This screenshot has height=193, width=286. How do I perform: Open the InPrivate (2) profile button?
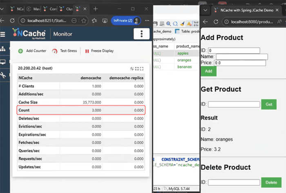coord(126,20)
